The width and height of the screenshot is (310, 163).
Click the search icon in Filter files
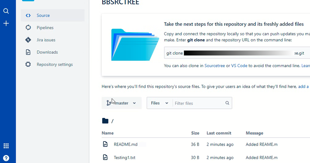pos(227,103)
